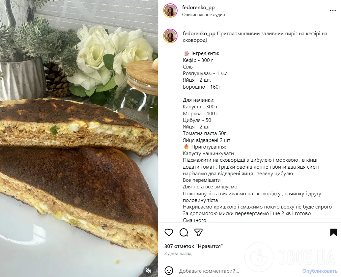Unmute video with muted speaker icon
The height and width of the screenshot is (277, 341).
click(x=149, y=271)
